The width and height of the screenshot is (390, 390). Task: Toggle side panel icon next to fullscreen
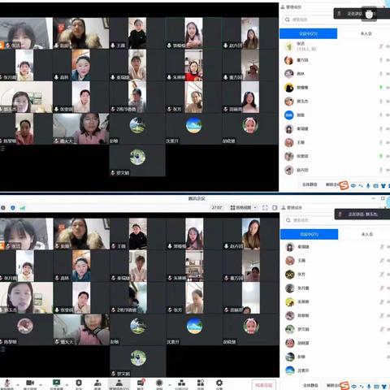coord(275,208)
